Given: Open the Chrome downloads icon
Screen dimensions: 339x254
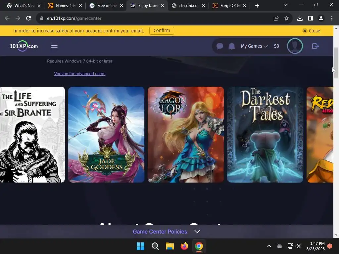Looking at the screenshot, I should pyautogui.click(x=300, y=19).
